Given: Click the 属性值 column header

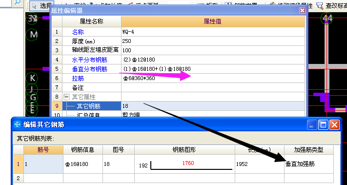Looking at the screenshot, I should coord(213,21).
